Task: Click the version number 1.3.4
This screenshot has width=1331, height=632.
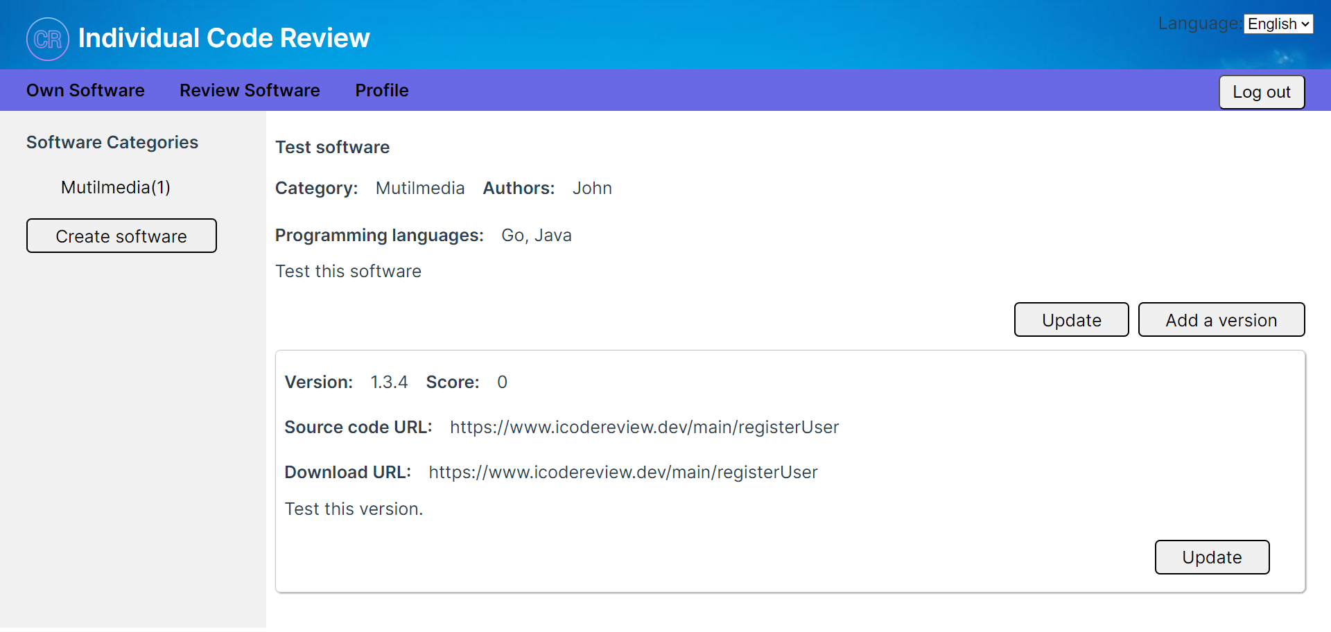Action: [389, 383]
